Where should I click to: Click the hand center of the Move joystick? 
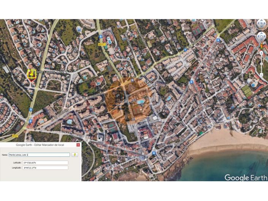[261, 37]
